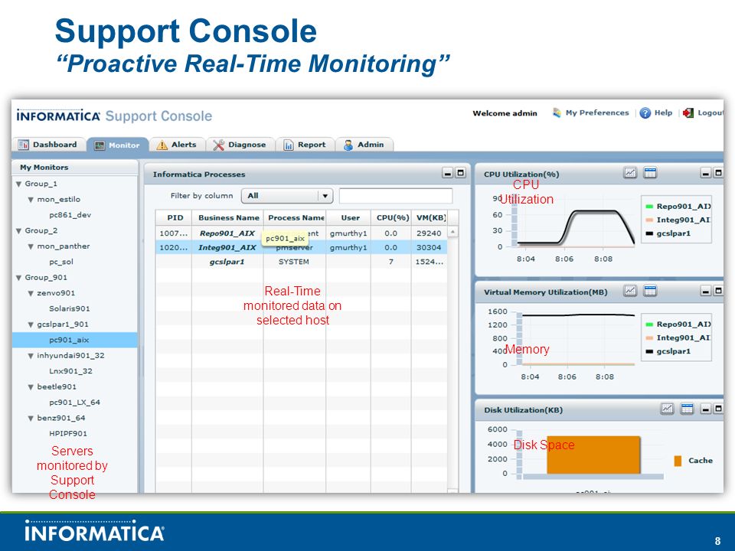Select pc901_LX_64 host in tree

[x=74, y=403]
